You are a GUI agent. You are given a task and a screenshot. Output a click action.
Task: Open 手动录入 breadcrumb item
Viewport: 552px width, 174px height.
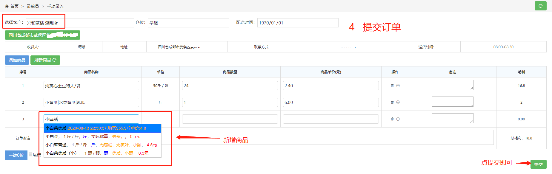55,6
